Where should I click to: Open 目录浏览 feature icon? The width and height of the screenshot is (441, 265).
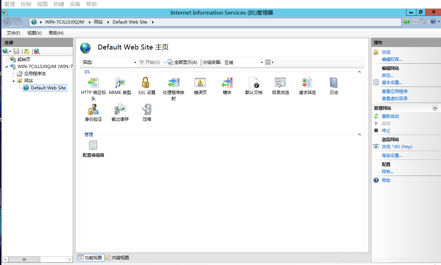pos(280,83)
